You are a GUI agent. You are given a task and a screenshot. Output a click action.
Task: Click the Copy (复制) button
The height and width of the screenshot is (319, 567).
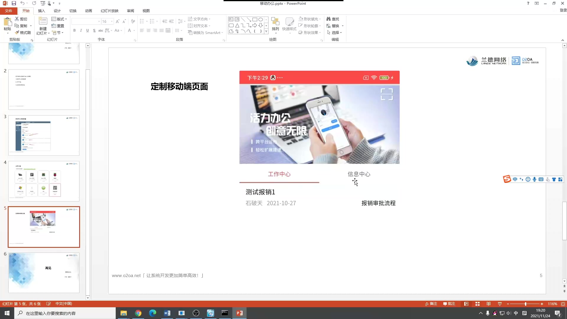tap(21, 26)
